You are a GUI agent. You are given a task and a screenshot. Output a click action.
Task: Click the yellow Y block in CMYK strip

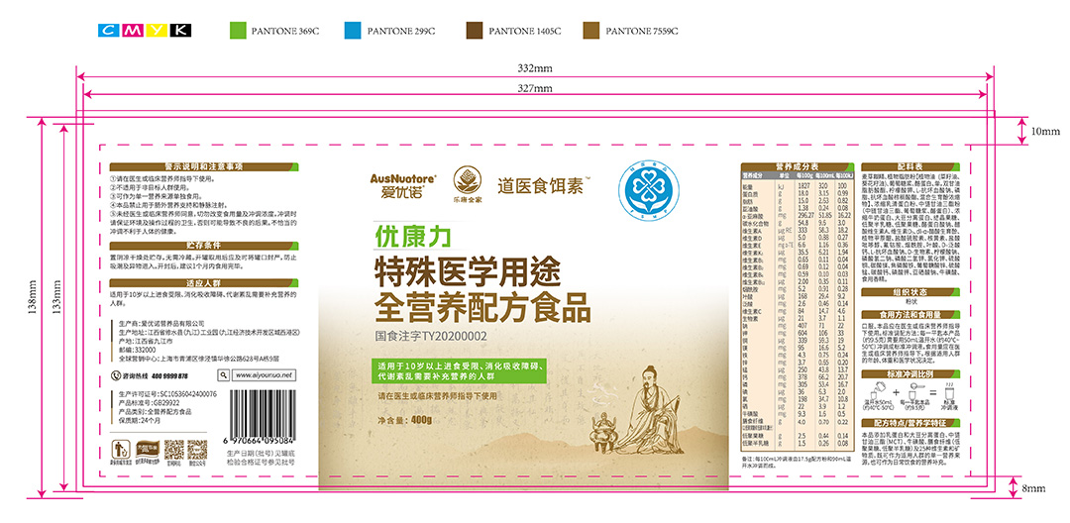[x=157, y=30]
